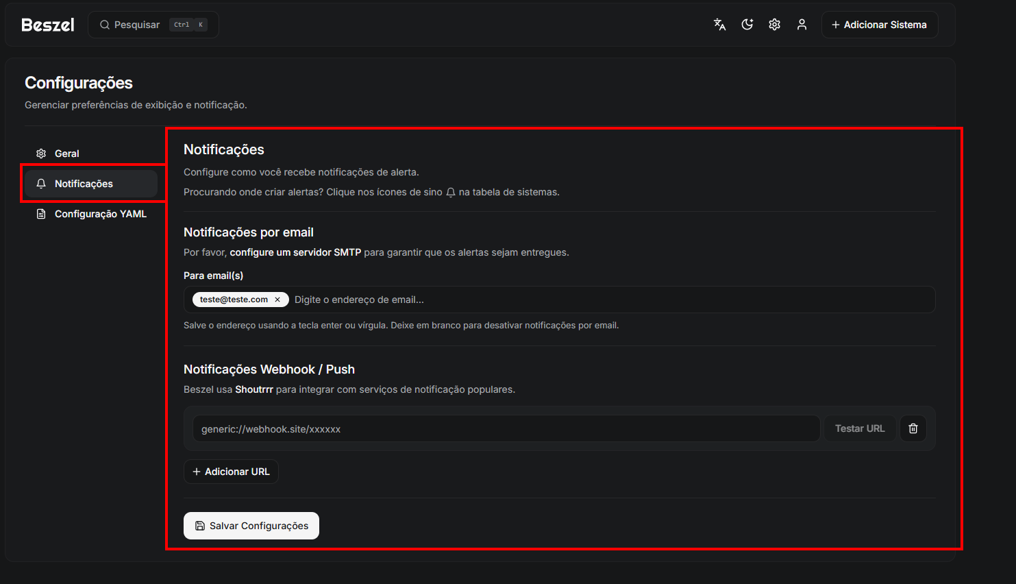Open the user account icon
Image resolution: width=1016 pixels, height=584 pixels.
(x=802, y=25)
